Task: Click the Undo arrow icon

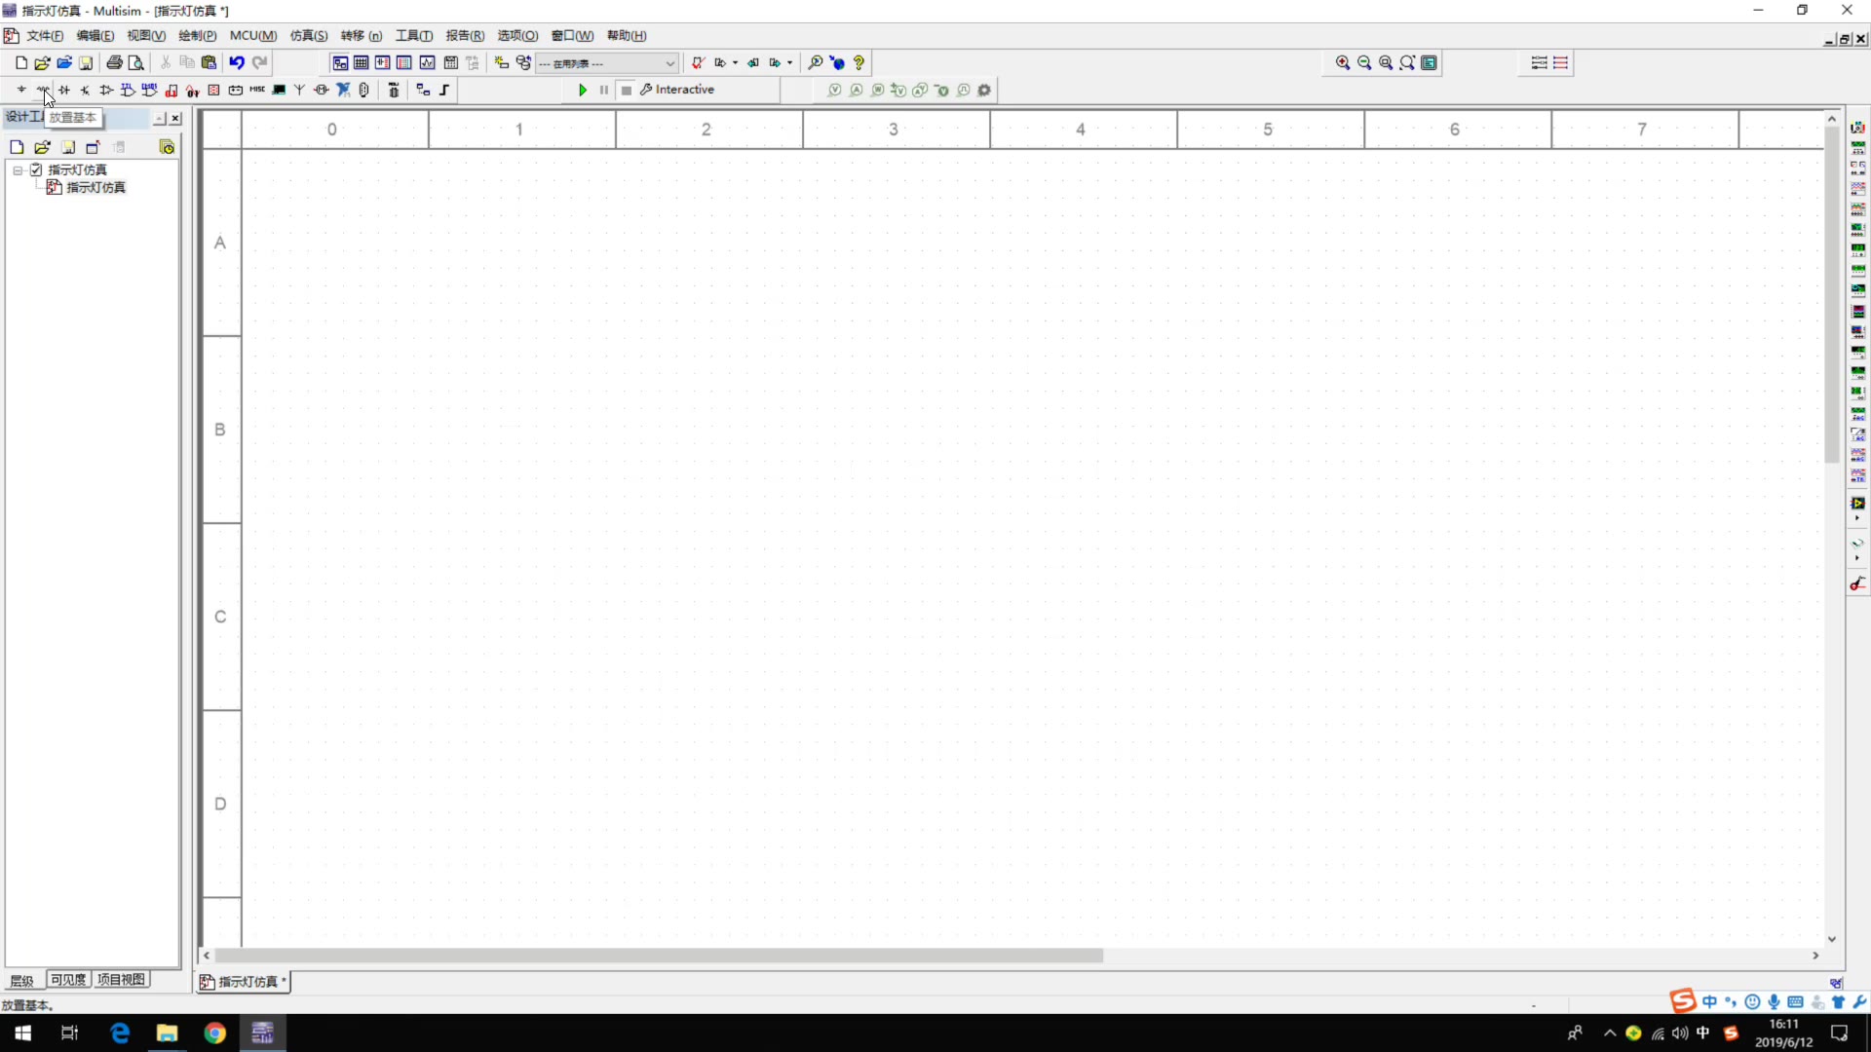Action: click(x=237, y=62)
